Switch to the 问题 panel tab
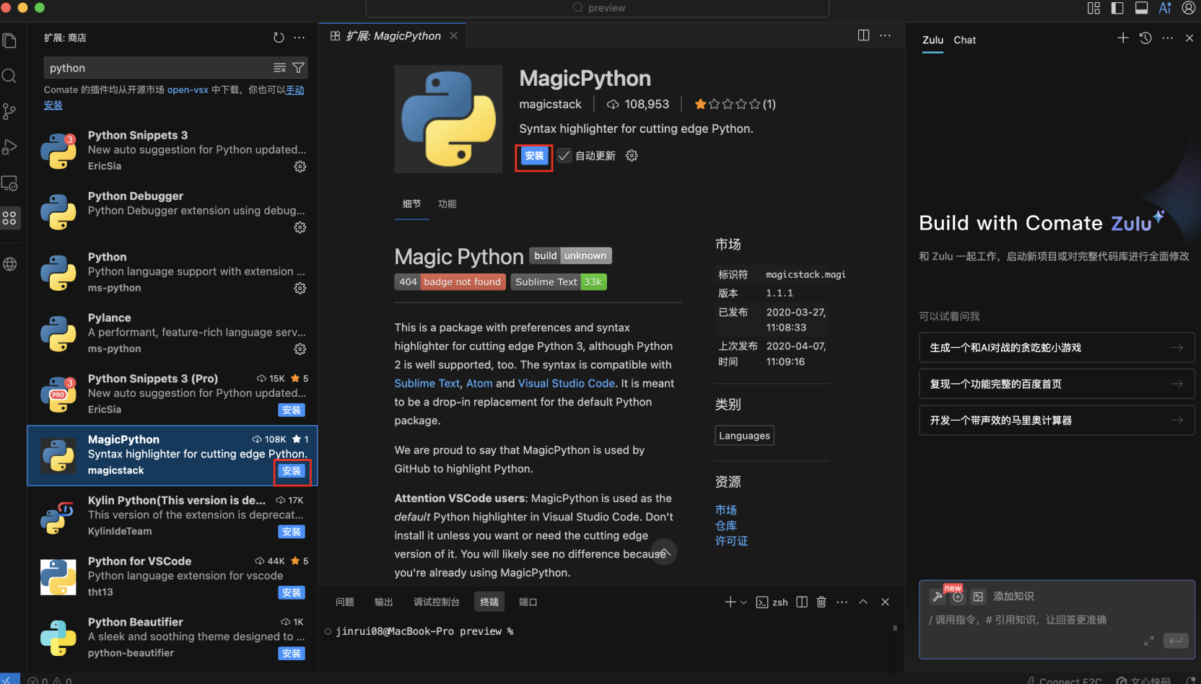Screen dimensions: 1201x684 point(345,602)
